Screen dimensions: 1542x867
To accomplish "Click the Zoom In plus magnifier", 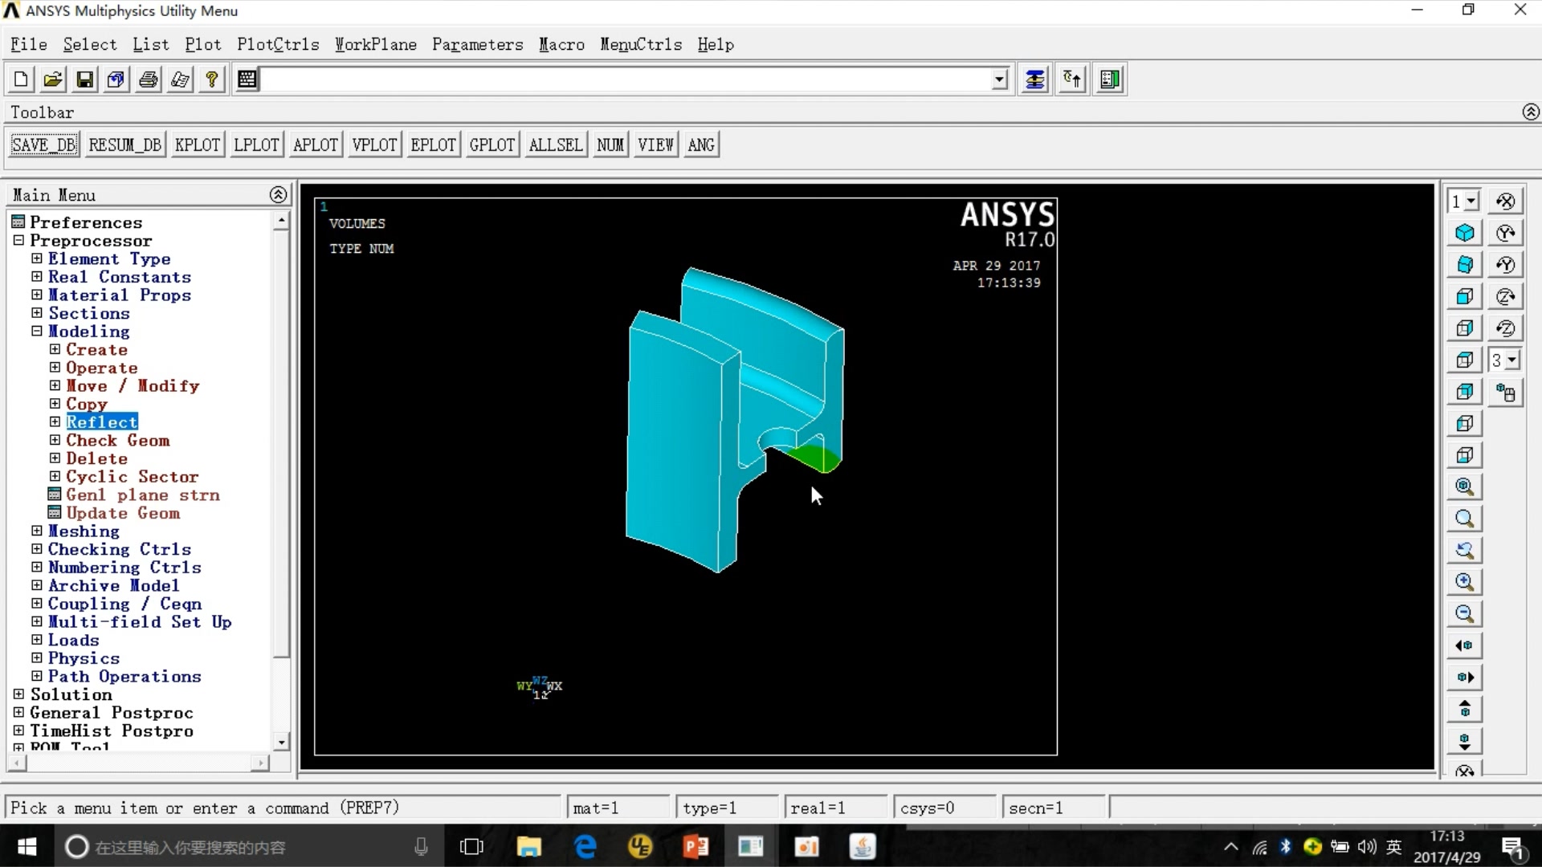I will (x=1464, y=582).
